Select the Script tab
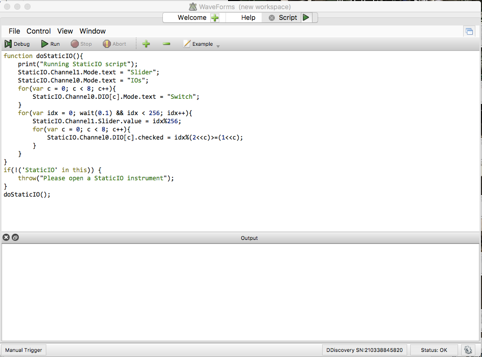 (x=288, y=17)
